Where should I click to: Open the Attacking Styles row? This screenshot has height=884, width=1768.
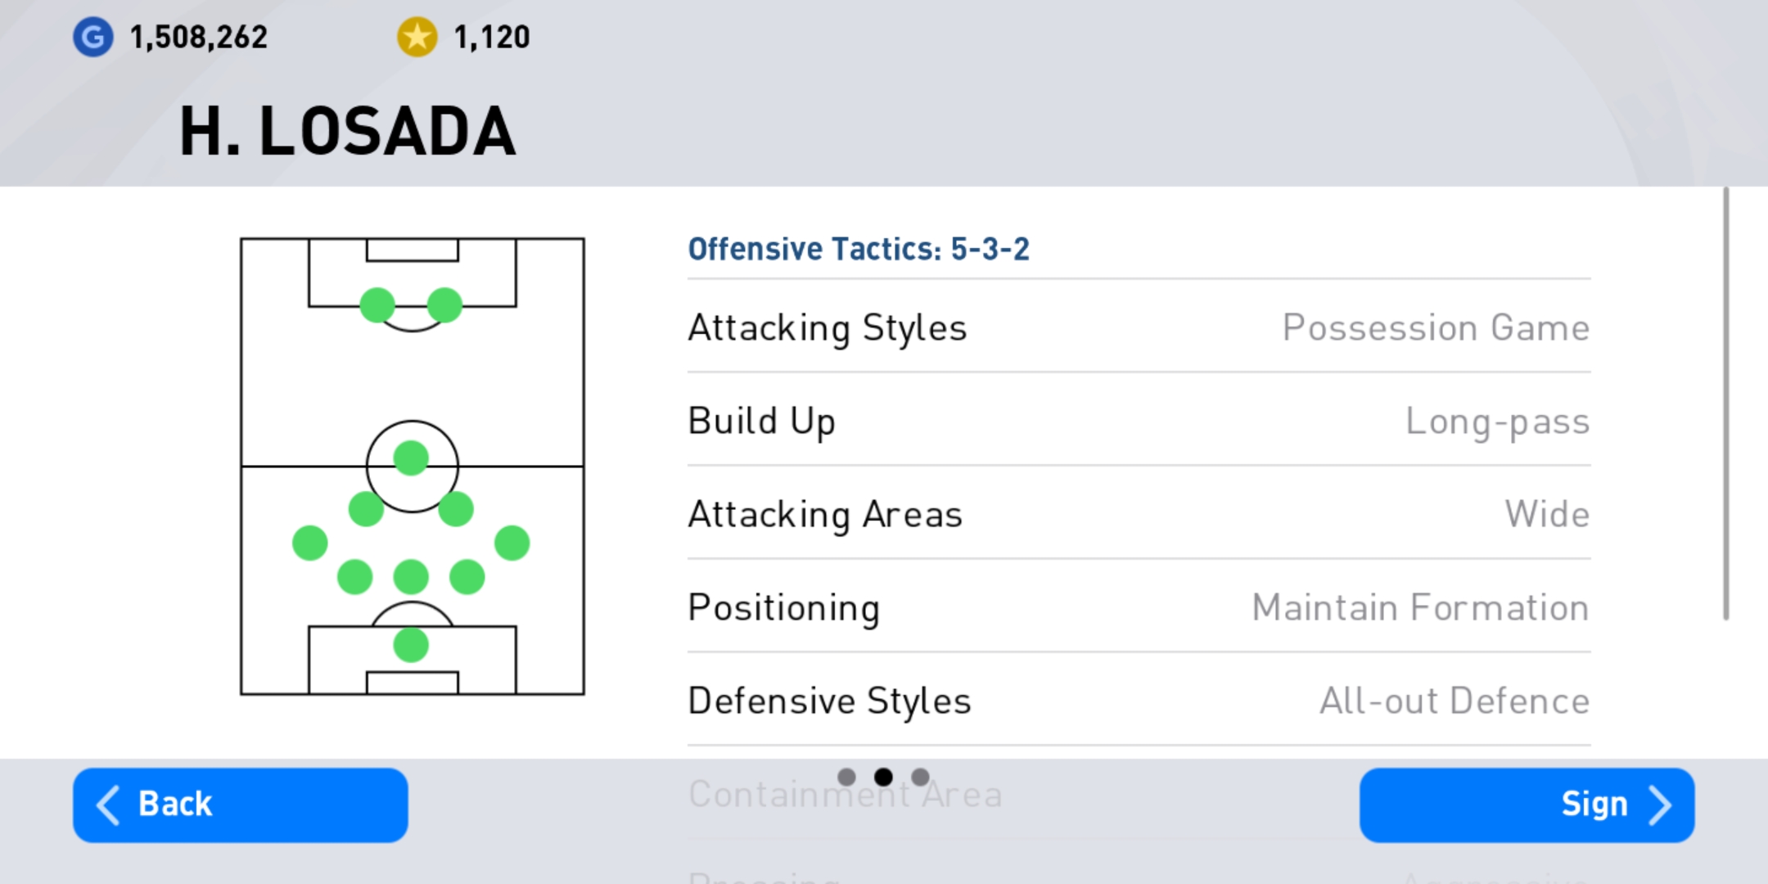coord(1139,327)
